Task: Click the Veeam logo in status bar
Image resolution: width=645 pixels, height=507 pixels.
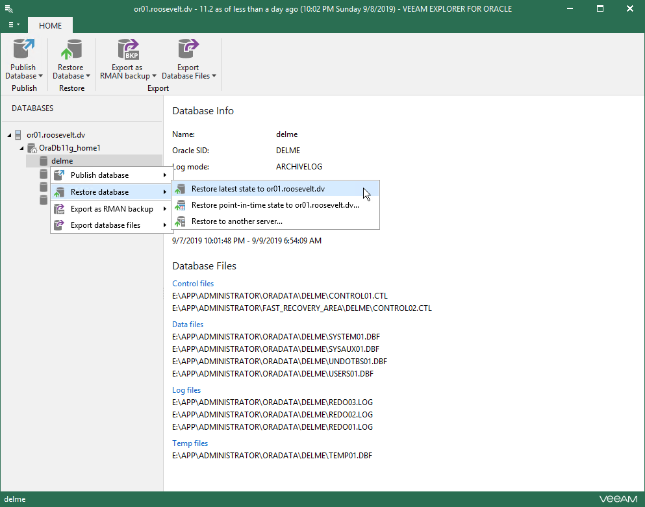Action: pyautogui.click(x=618, y=499)
